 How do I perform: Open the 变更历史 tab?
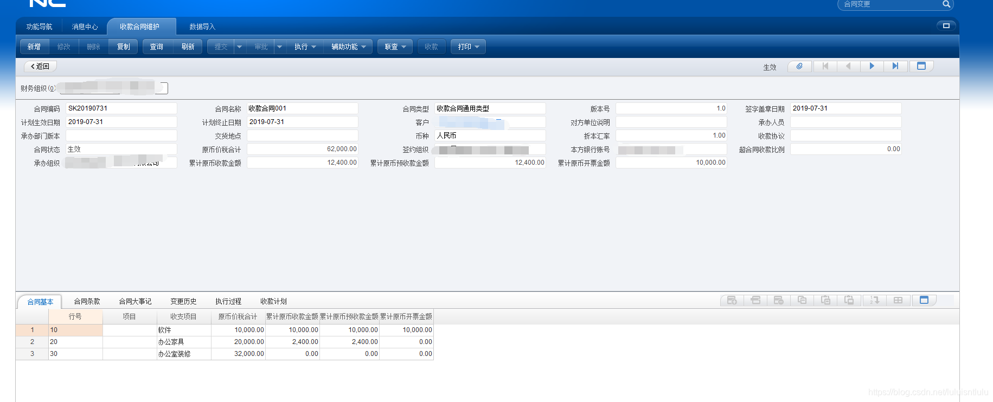(183, 301)
